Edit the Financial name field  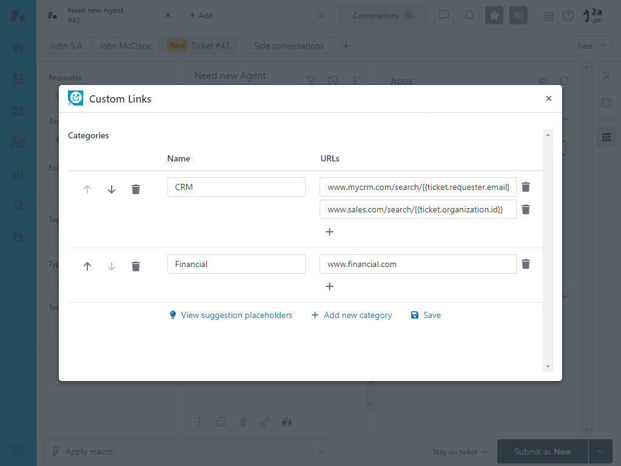(x=236, y=264)
